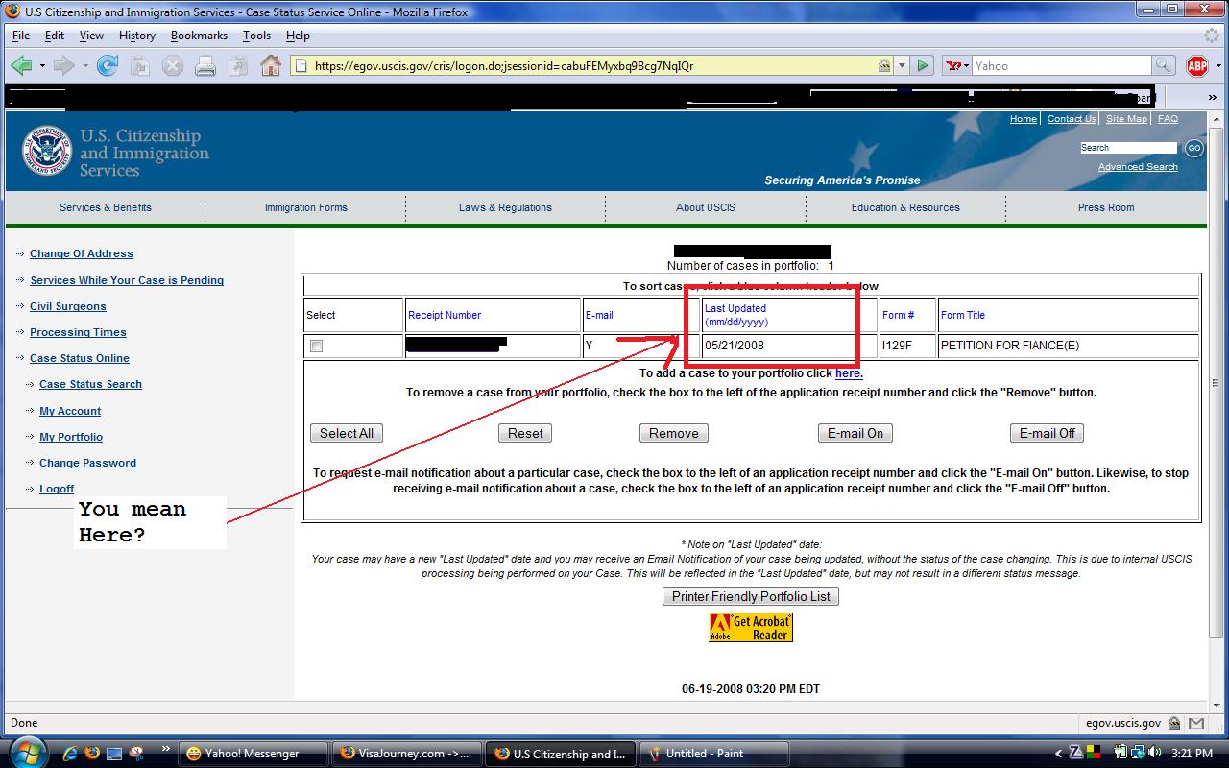
Task: Click the E-mail Off button
Action: [1048, 433]
